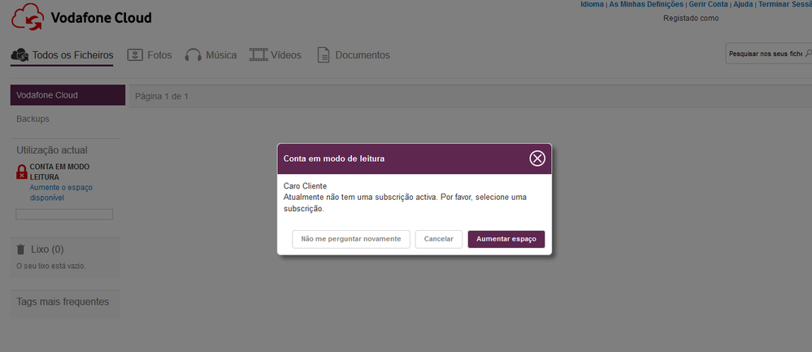Screen dimensions: 812x352
Task: Open the Idioma link
Action: pyautogui.click(x=592, y=4)
